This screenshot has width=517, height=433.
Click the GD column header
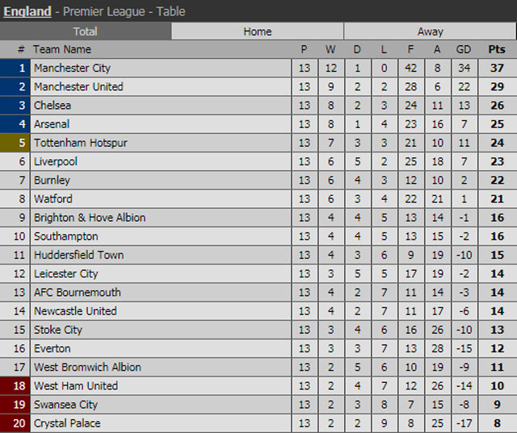tap(463, 49)
